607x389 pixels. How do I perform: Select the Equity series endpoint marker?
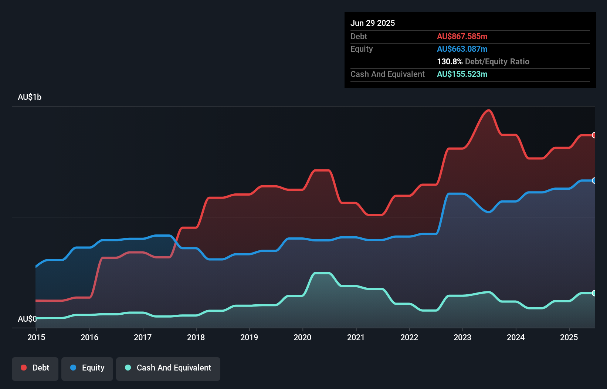(594, 181)
